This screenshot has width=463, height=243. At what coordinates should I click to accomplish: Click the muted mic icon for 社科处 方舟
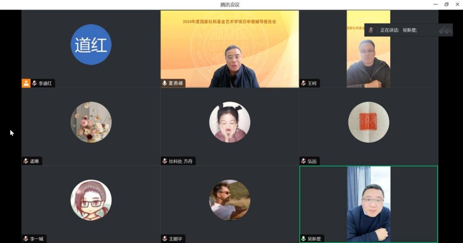coord(165,161)
